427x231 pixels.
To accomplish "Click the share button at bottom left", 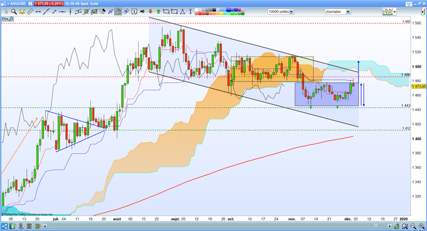I will tap(4, 226).
